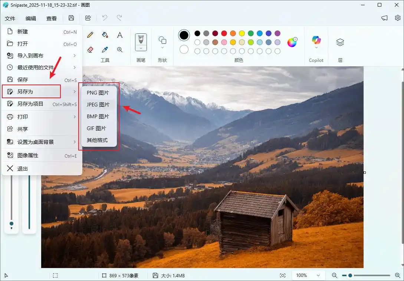
Task: Choose JPEG 图片 from the submenu
Action: pyautogui.click(x=98, y=105)
